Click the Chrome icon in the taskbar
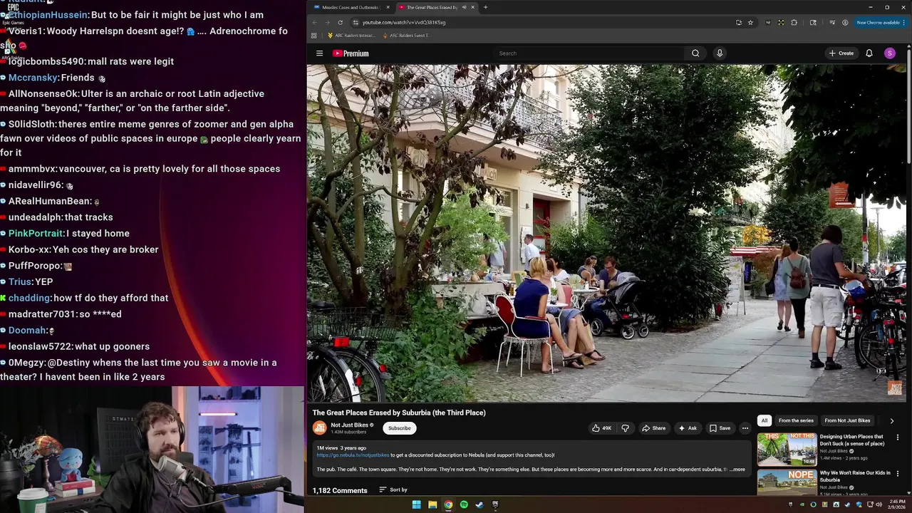Viewport: 912px width, 513px height. (448, 504)
